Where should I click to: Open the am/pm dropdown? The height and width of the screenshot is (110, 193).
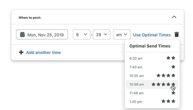coord(122,34)
